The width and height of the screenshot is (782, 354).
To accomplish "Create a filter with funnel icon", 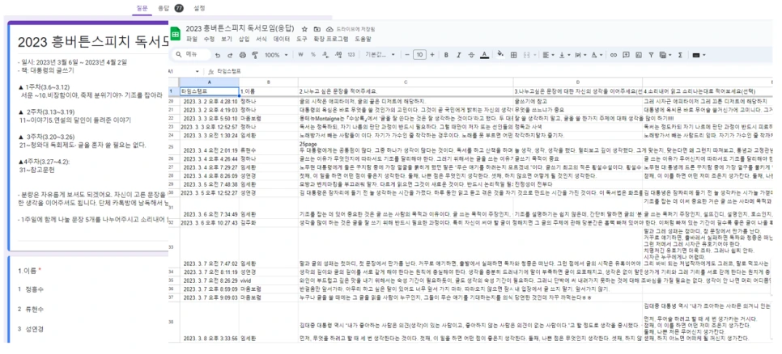I will tap(651, 55).
